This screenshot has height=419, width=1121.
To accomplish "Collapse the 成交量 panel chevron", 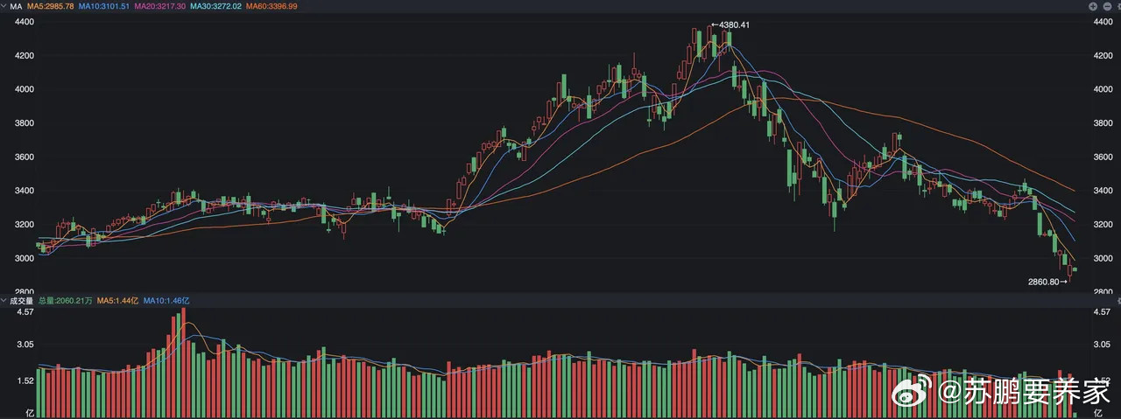I will (4, 300).
